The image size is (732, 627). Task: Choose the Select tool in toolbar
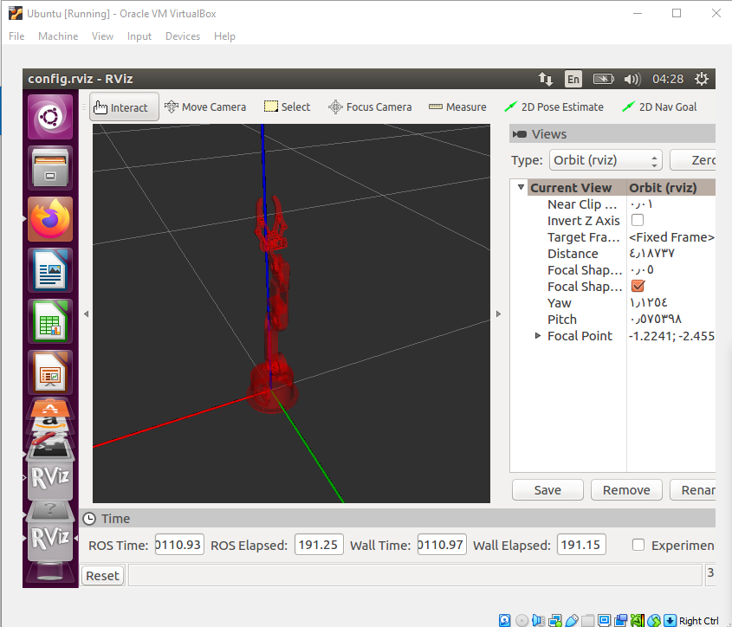pyautogui.click(x=287, y=107)
